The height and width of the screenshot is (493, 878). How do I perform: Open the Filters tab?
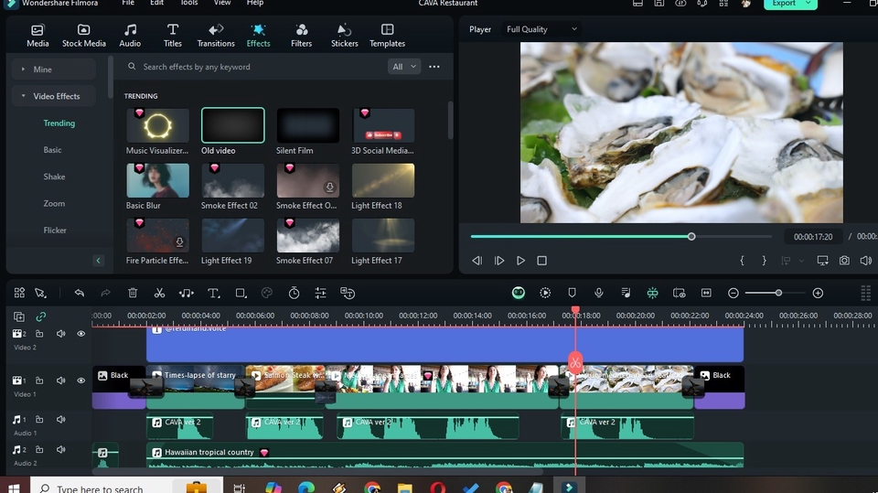click(x=301, y=36)
